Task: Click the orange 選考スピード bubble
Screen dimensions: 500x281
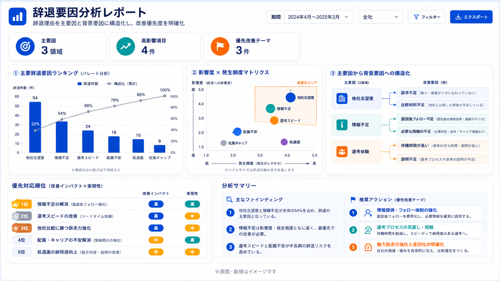Action: (274, 120)
